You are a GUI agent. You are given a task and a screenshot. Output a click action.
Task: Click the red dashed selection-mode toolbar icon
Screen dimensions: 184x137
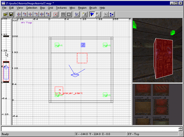55,14
